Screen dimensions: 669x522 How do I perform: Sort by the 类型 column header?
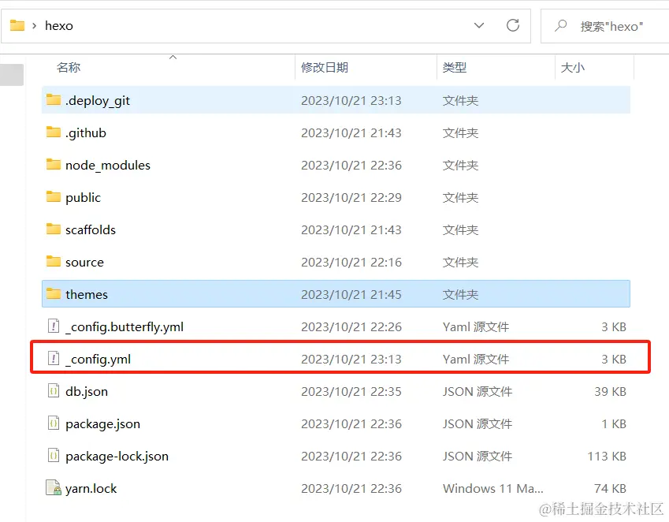point(455,68)
